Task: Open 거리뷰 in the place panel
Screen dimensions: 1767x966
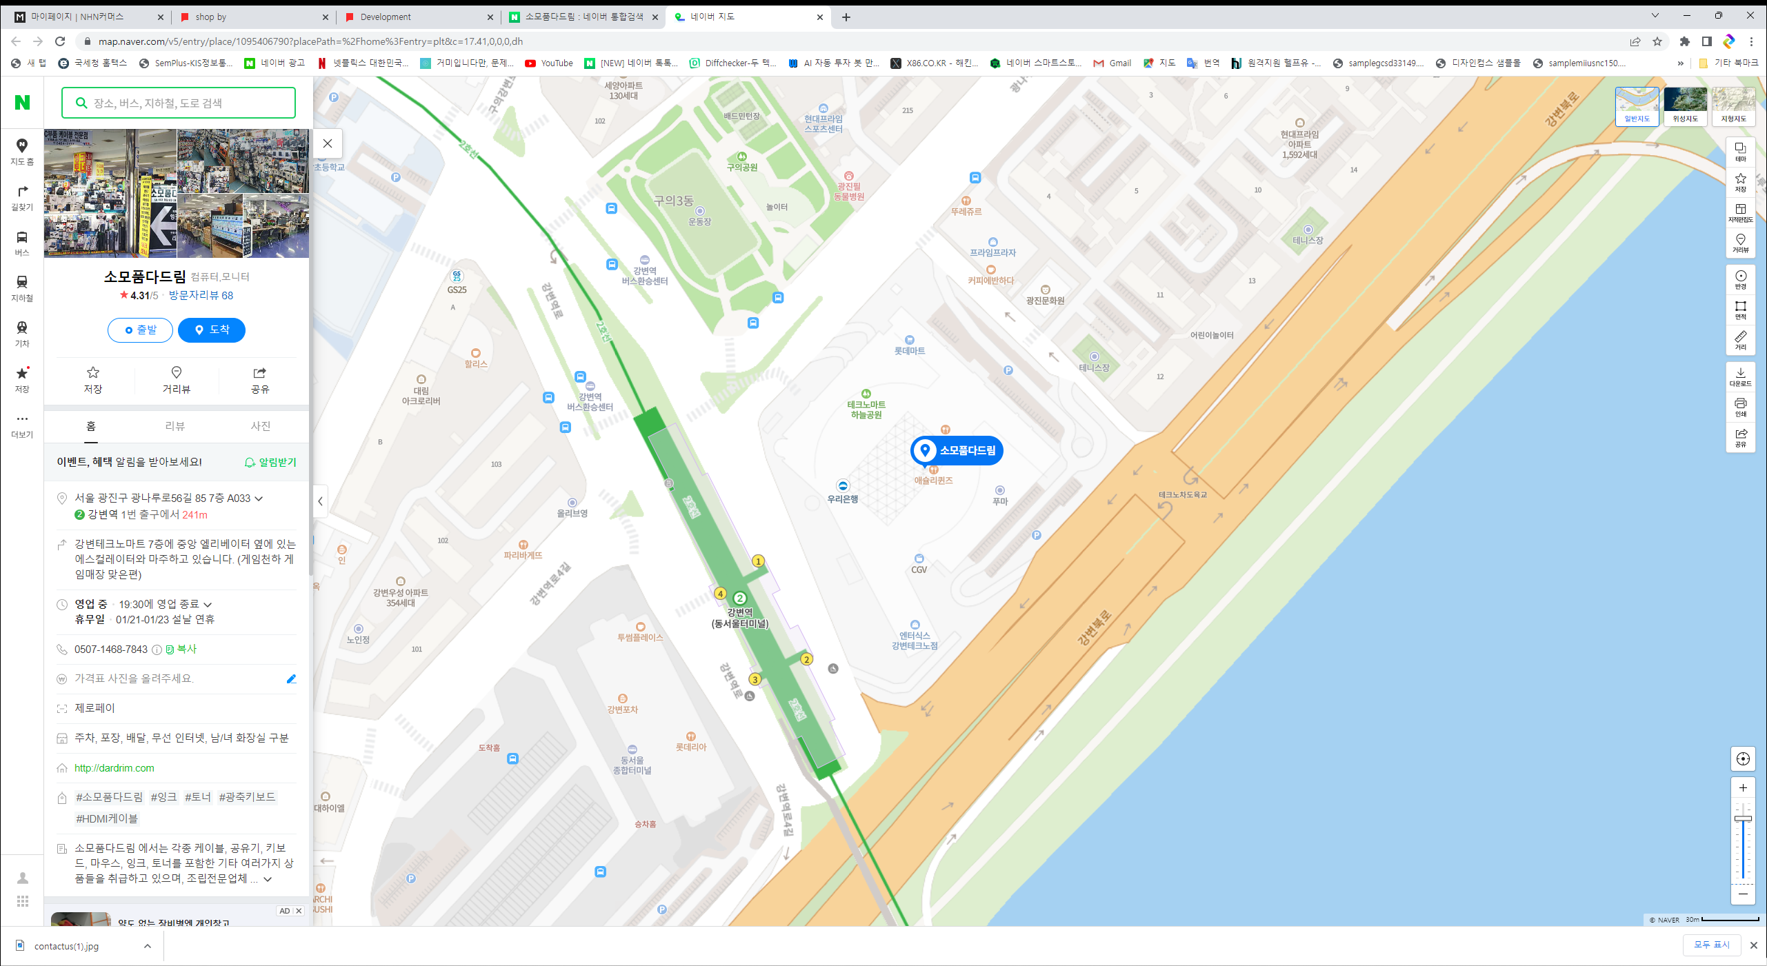Action: point(177,381)
